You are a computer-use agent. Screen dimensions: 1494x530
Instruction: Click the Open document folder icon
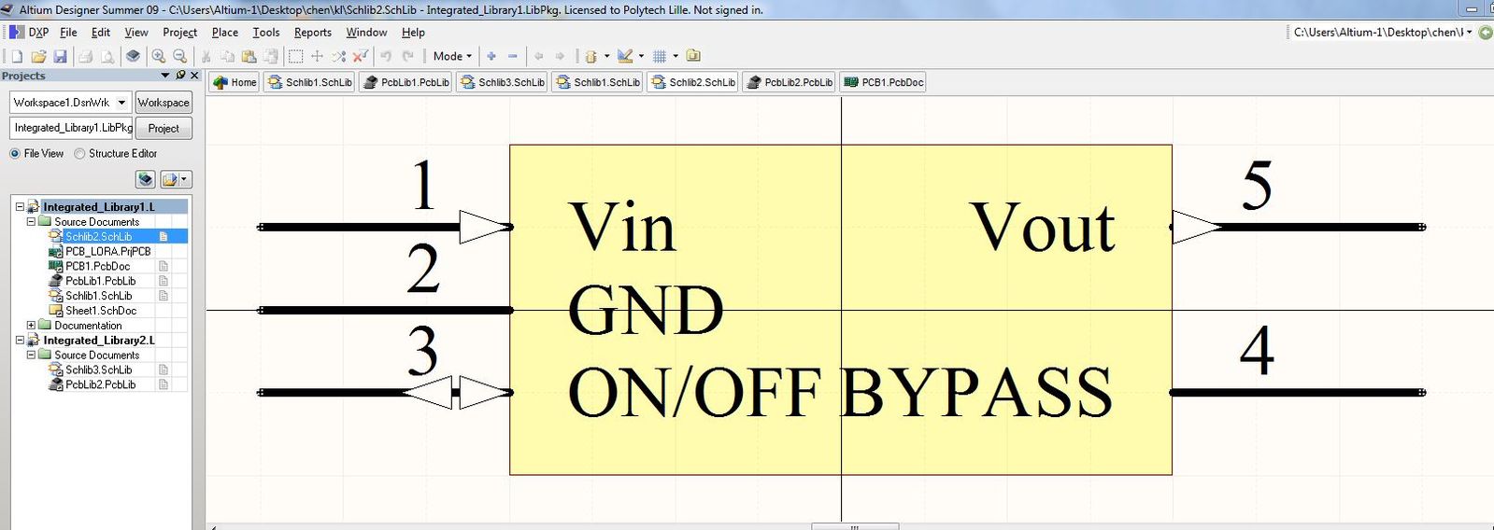click(x=38, y=57)
